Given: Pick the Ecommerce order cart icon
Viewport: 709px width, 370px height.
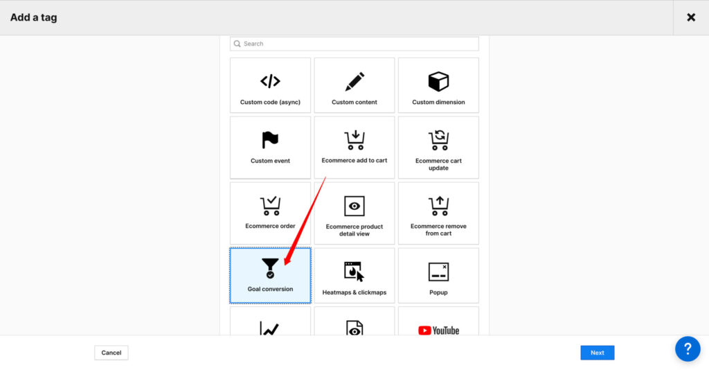Looking at the screenshot, I should [270, 206].
